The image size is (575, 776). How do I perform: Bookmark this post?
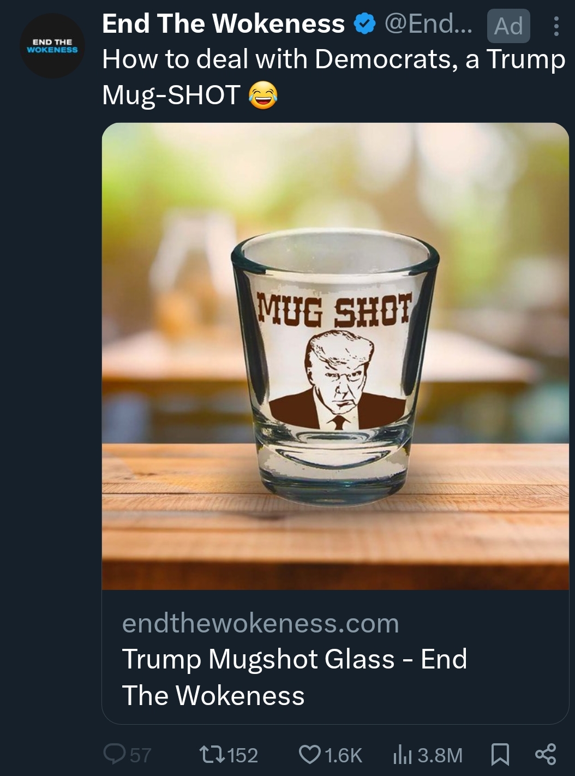[x=500, y=755]
